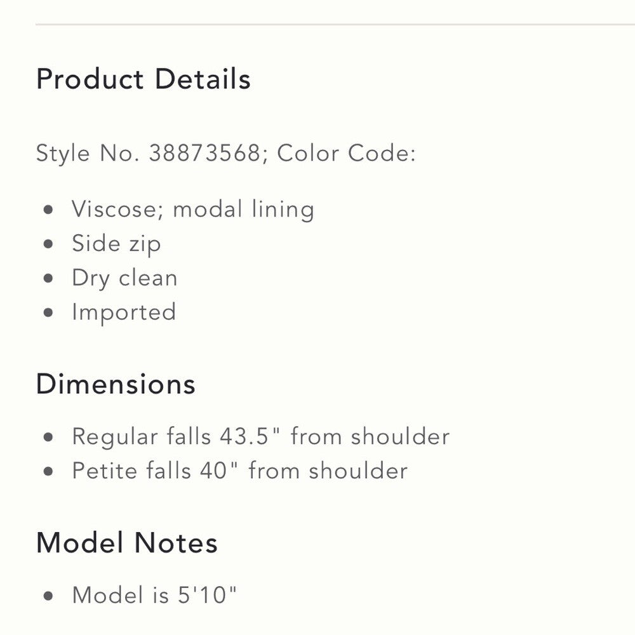The image size is (635, 635).
Task: Click the bullet before Model is 5'10"
Action: [48, 596]
